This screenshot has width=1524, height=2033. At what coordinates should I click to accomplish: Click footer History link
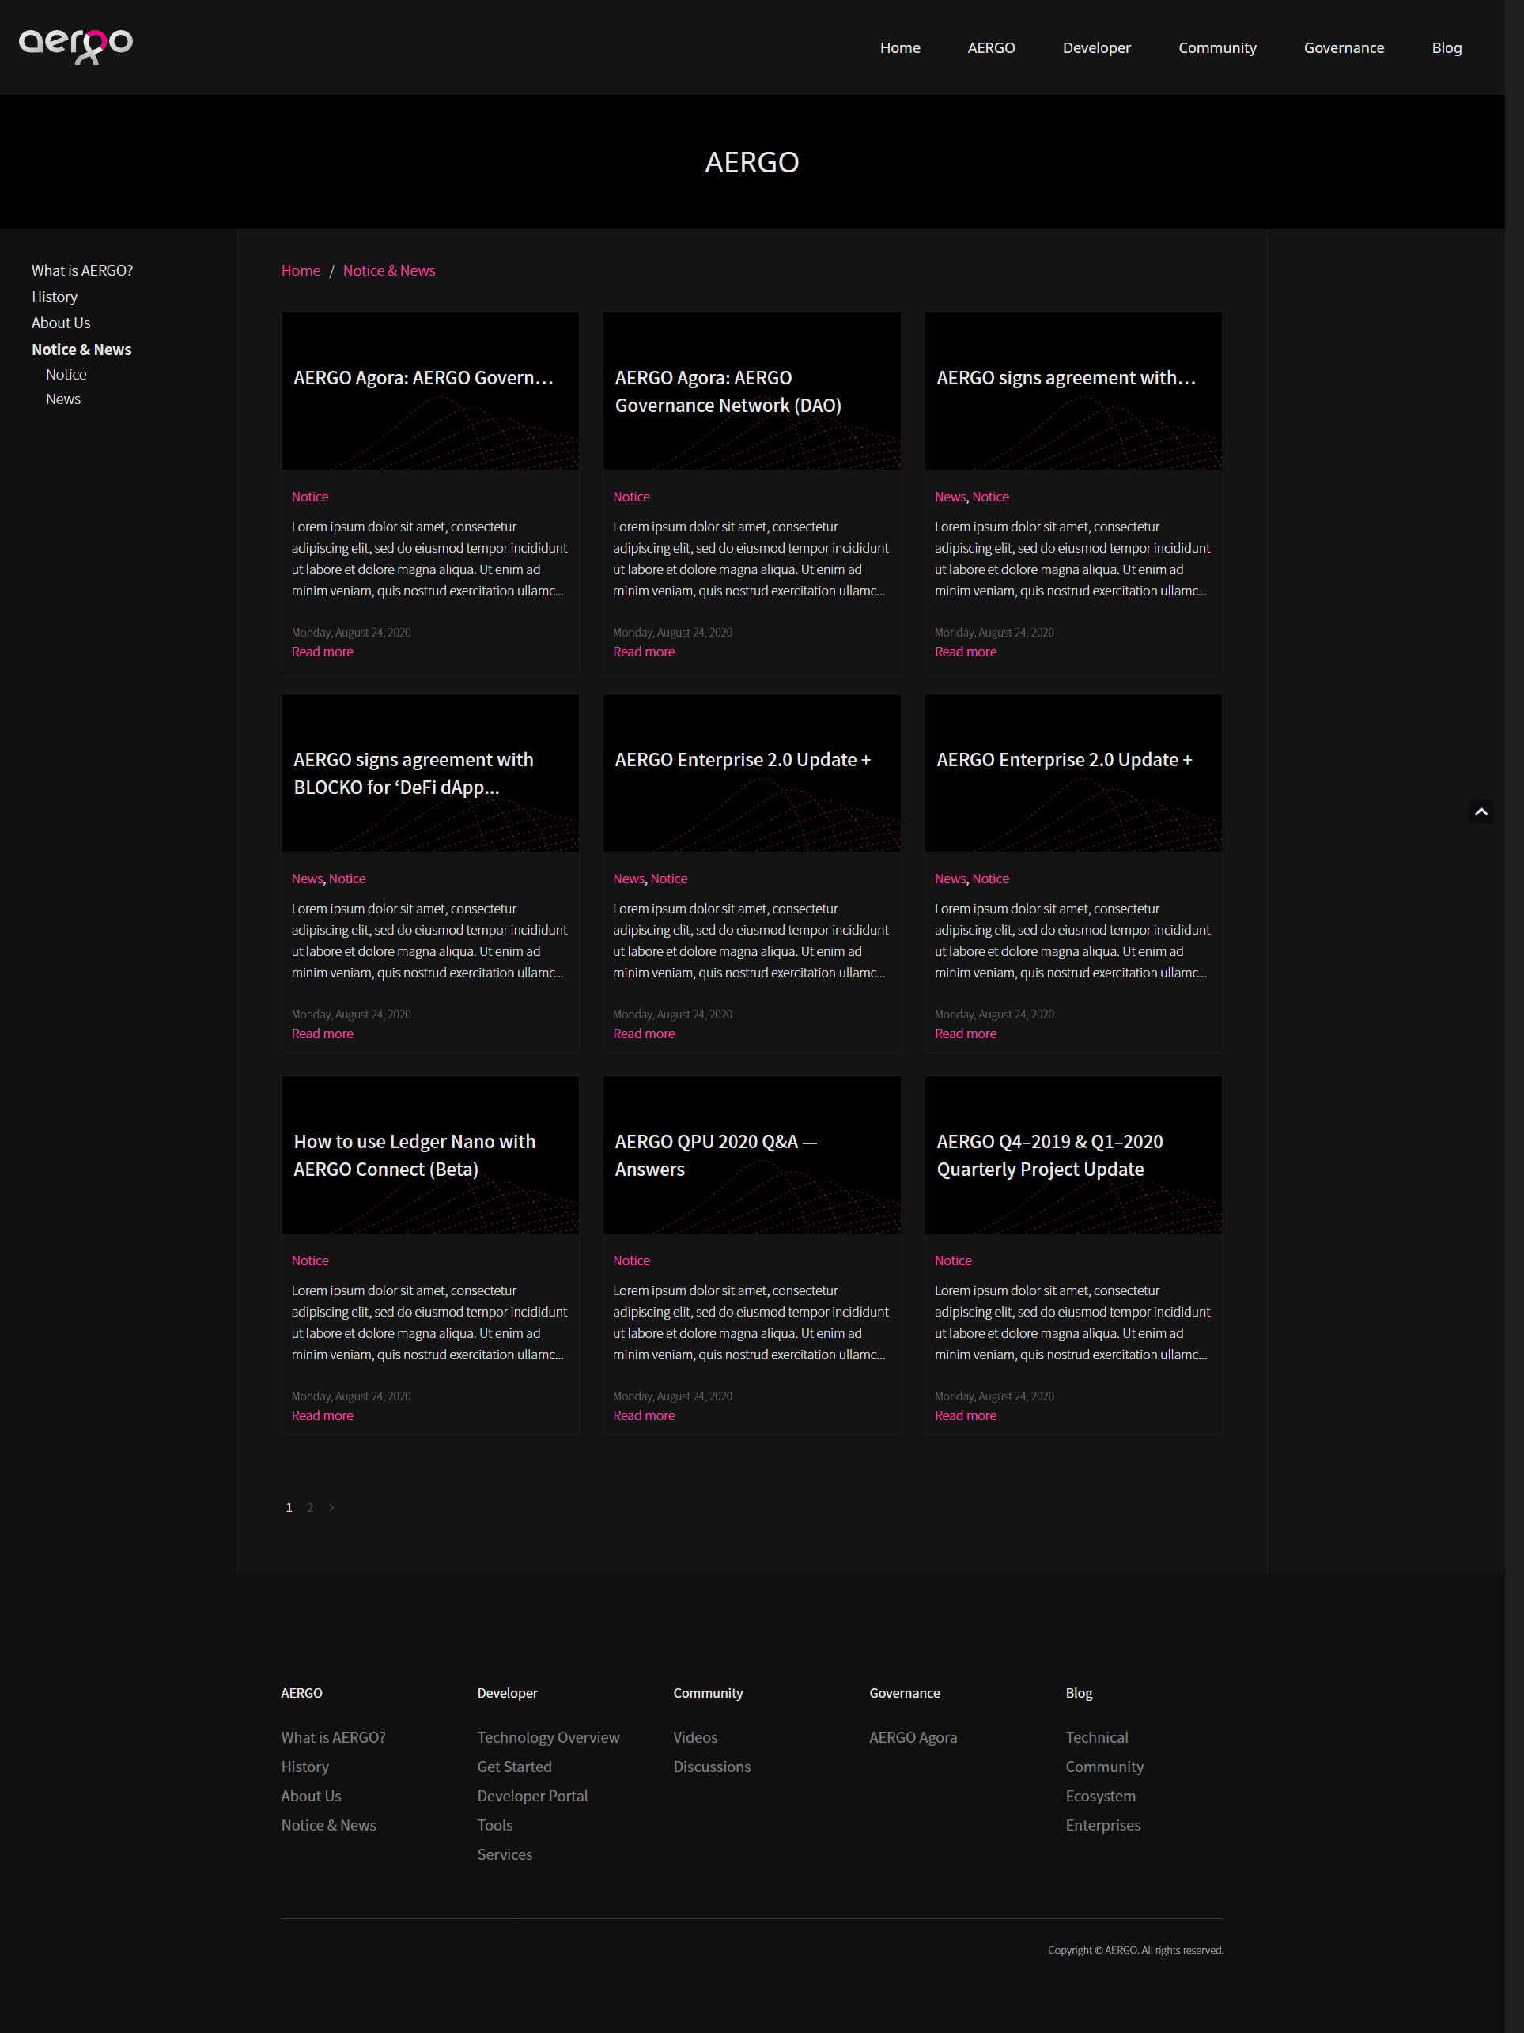pos(304,1767)
